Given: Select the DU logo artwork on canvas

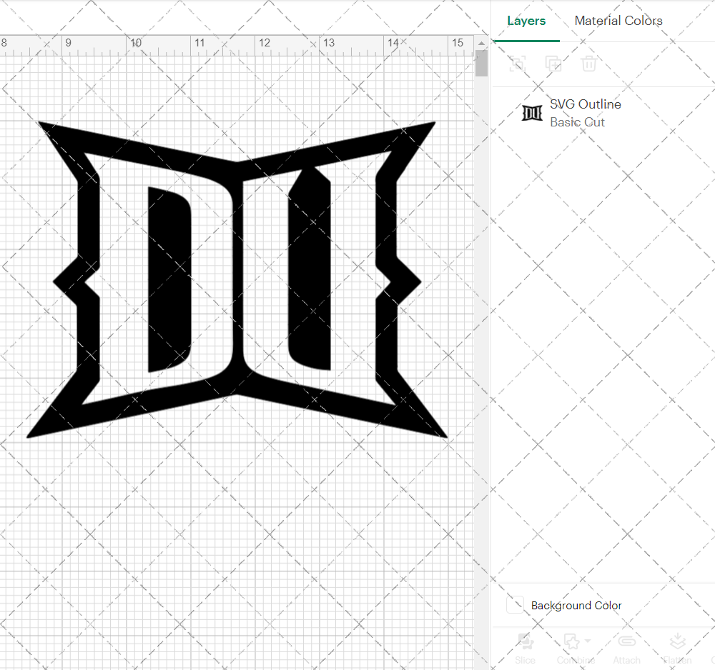Looking at the screenshot, I should pyautogui.click(x=237, y=280).
